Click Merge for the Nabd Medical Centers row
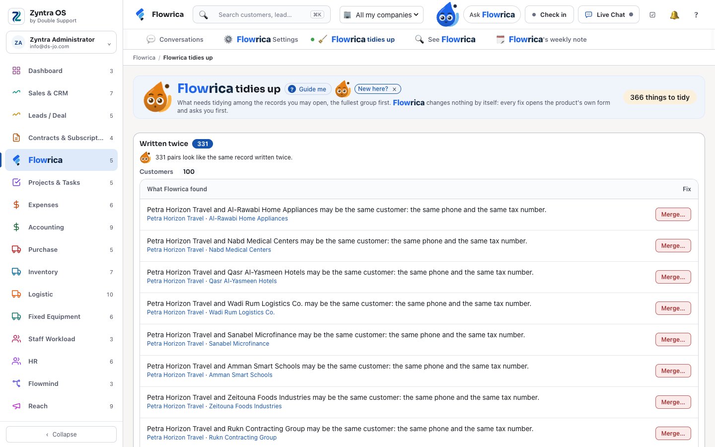715x447 pixels. 673,246
